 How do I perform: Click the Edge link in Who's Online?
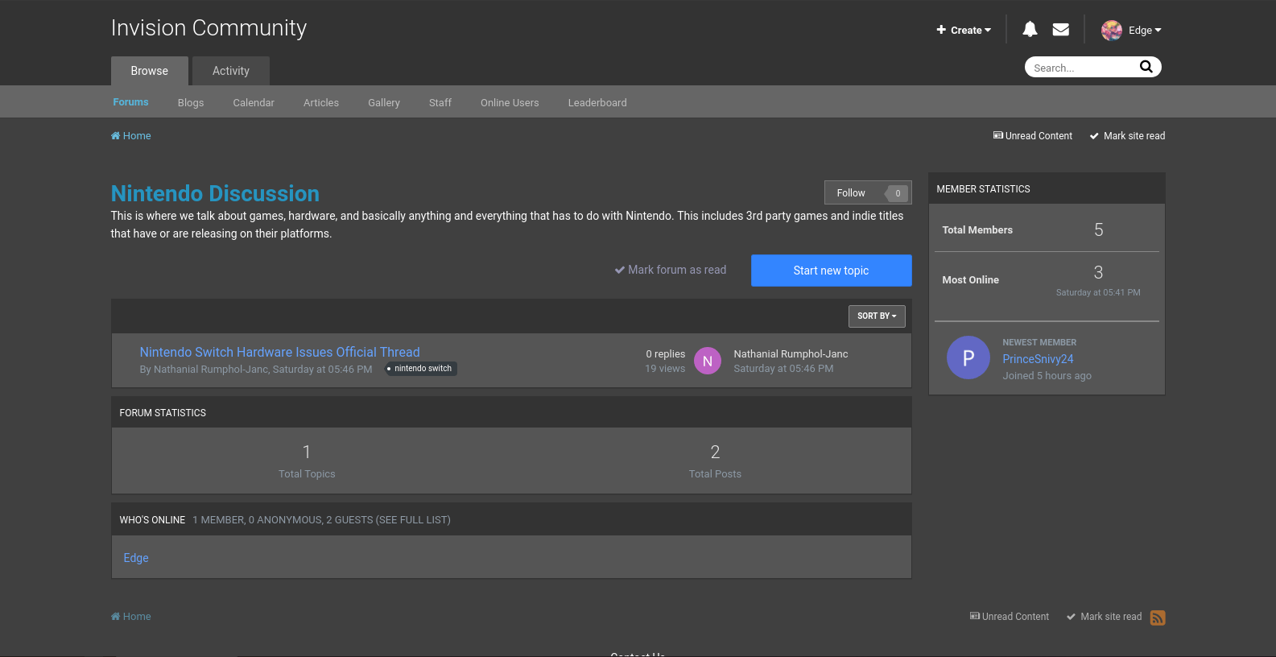(136, 558)
